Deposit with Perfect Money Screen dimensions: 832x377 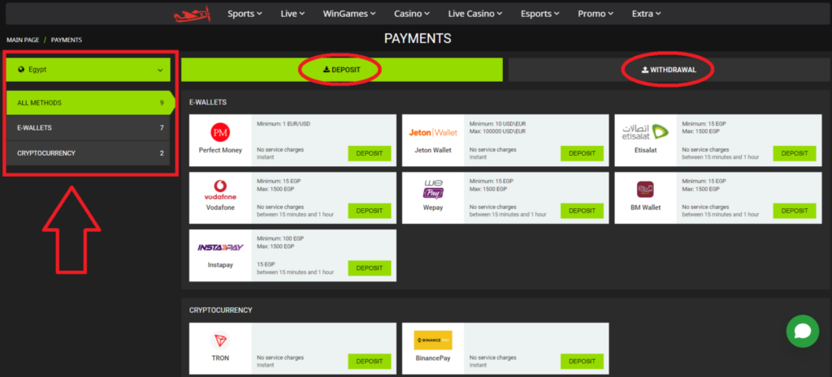tap(370, 153)
